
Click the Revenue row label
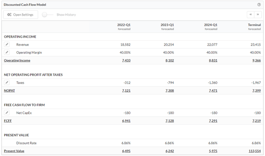tap(22, 45)
